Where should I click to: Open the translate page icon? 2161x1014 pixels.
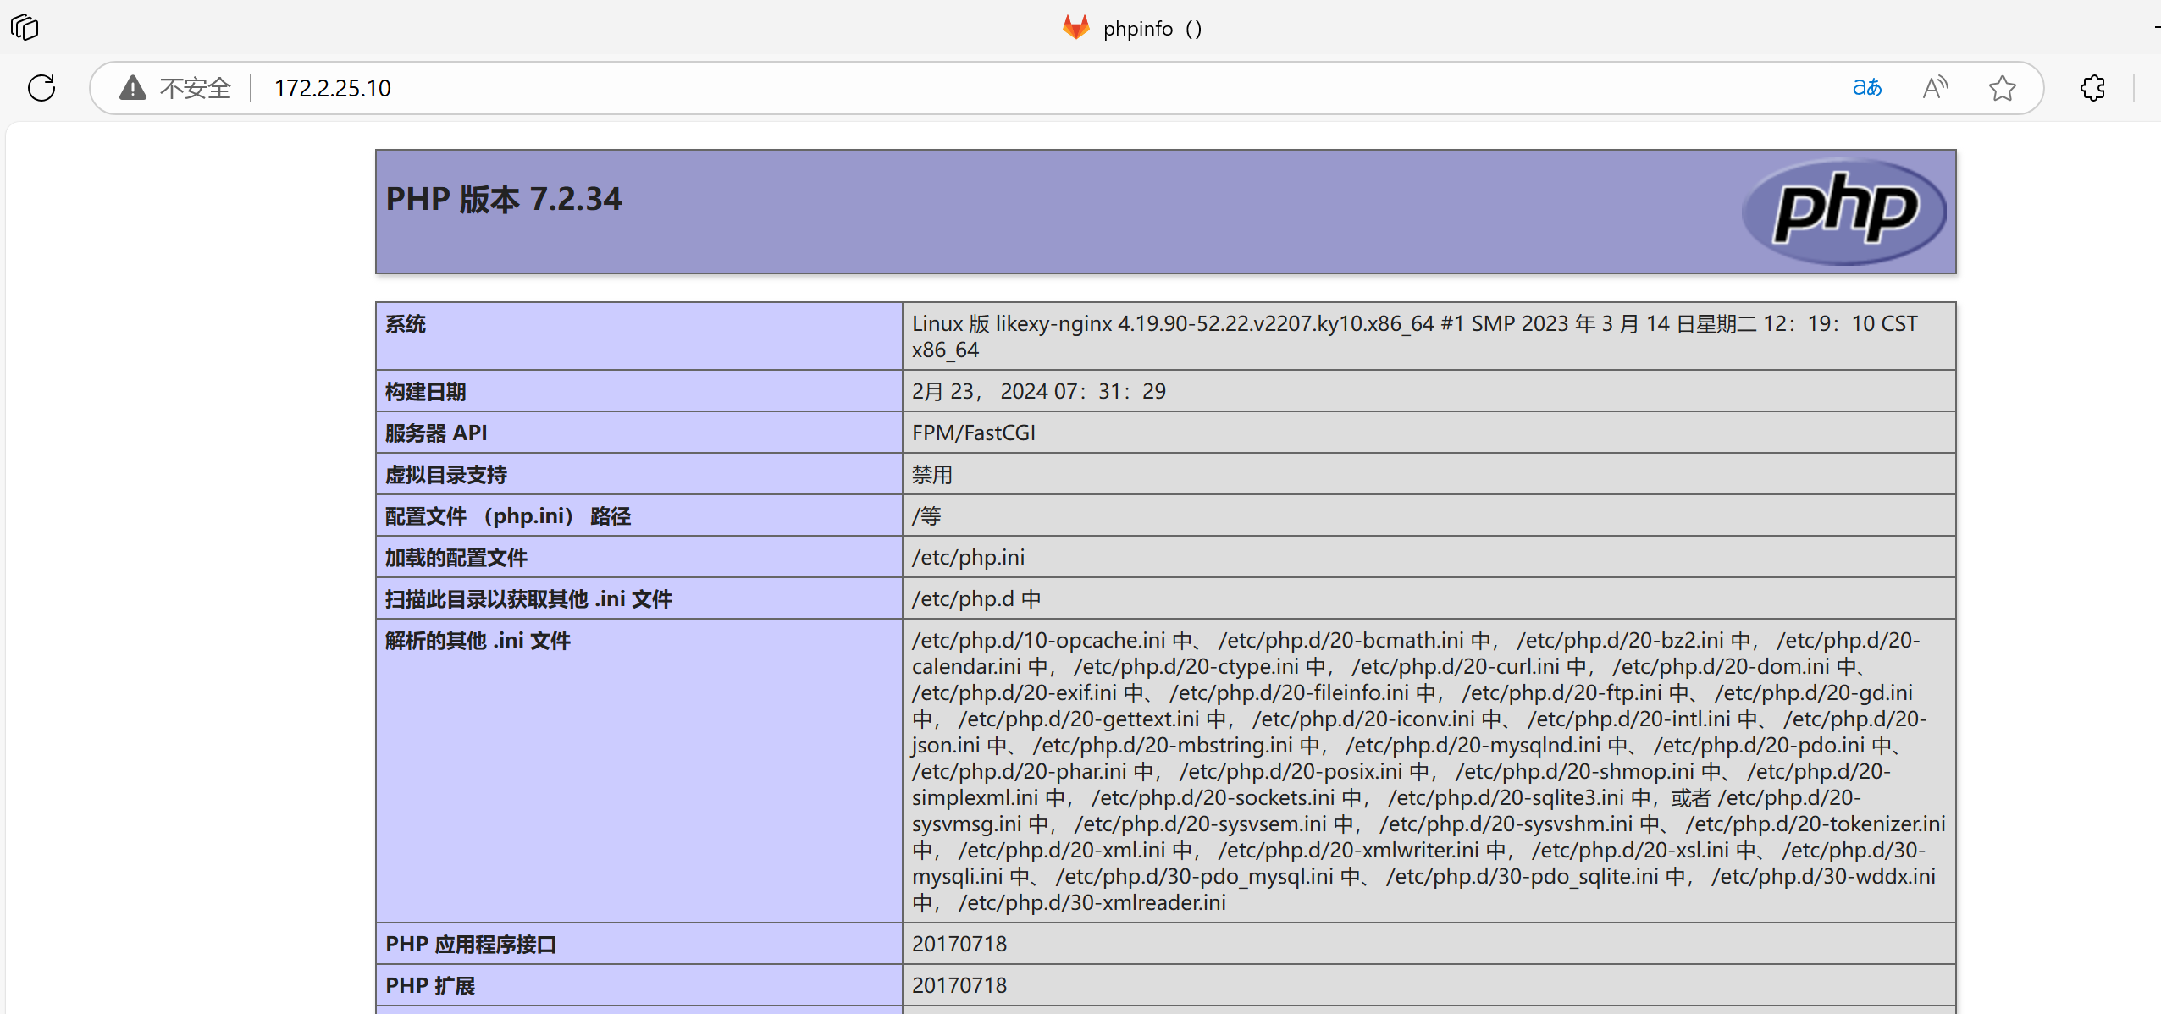click(x=1866, y=88)
